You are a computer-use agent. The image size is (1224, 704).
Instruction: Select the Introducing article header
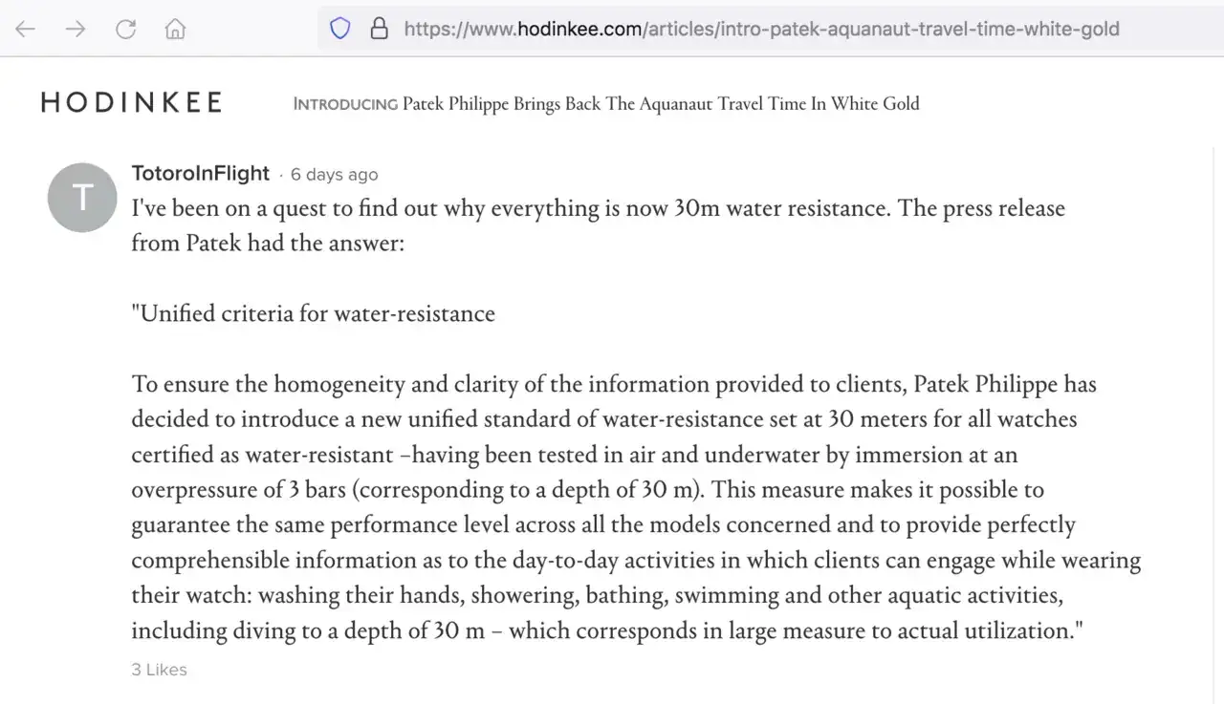606,103
